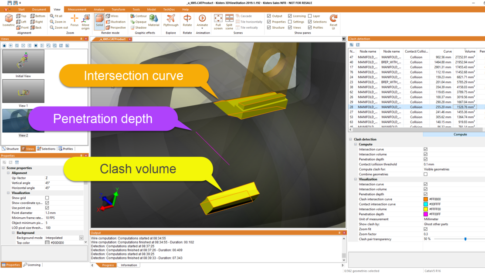Toggle Combine geometries checkbox
The image size is (485, 273).
coord(426,174)
